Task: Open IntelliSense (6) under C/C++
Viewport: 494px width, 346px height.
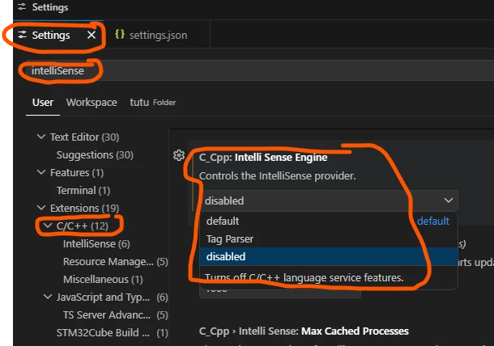Action: (x=96, y=244)
